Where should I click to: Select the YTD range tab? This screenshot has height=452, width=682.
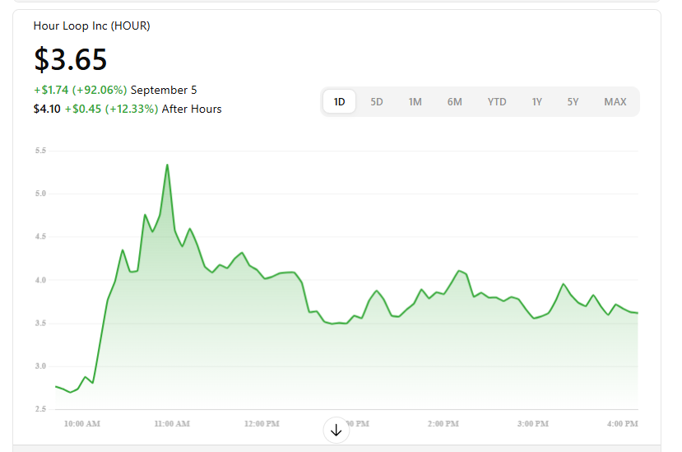click(497, 102)
